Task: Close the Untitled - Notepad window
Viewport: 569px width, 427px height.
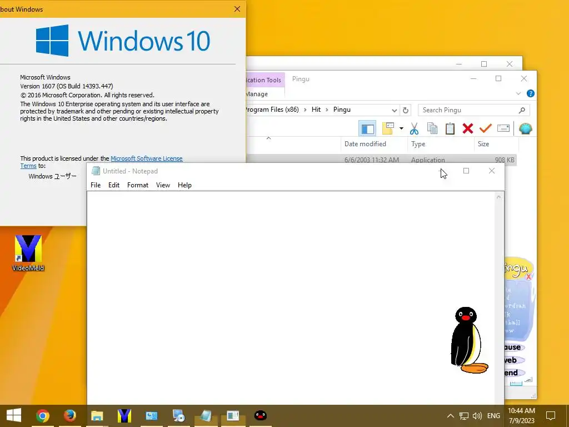Action: [x=492, y=171]
